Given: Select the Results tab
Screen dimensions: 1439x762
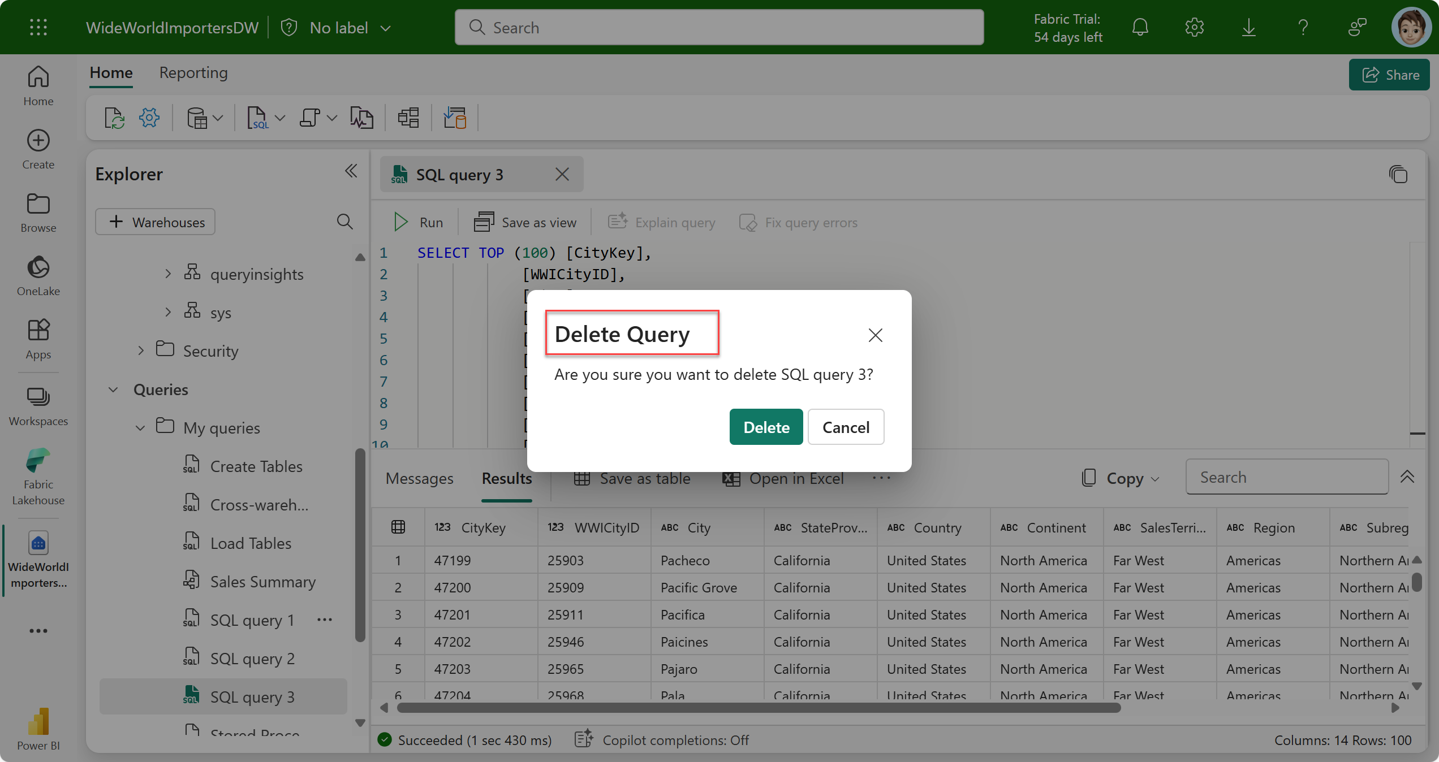Looking at the screenshot, I should (507, 478).
